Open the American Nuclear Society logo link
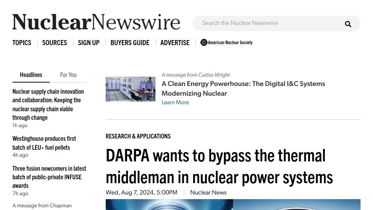 227,42
